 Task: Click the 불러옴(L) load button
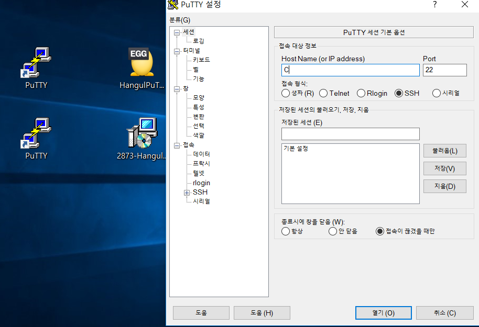[445, 151]
